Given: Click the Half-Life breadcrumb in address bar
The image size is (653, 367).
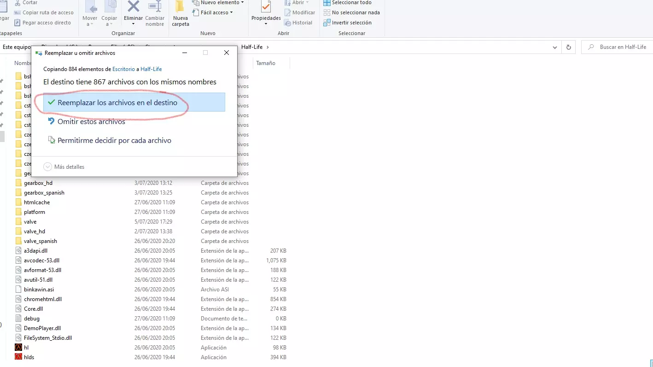Looking at the screenshot, I should click(x=252, y=47).
